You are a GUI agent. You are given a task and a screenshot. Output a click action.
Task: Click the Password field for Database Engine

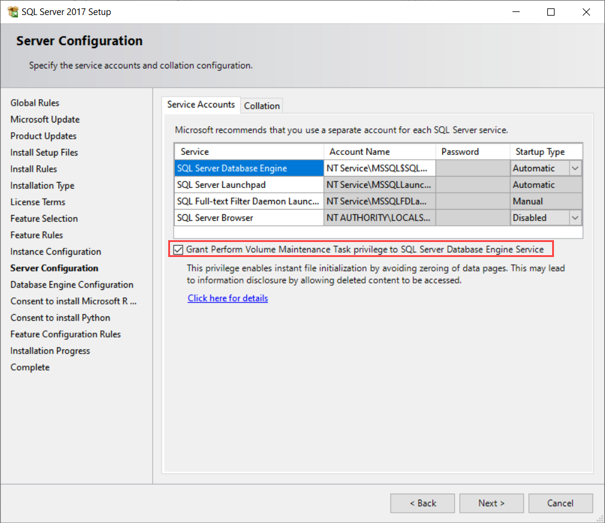(472, 169)
